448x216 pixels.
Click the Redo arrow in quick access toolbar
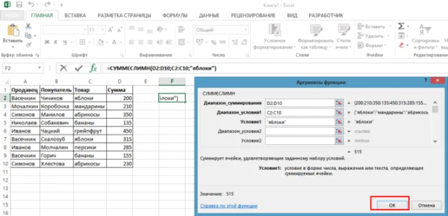(47, 5)
